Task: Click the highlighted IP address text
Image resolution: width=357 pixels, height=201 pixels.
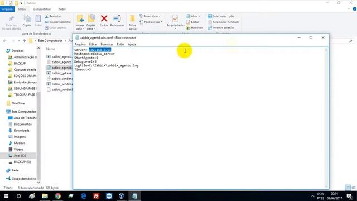Action: [100, 50]
